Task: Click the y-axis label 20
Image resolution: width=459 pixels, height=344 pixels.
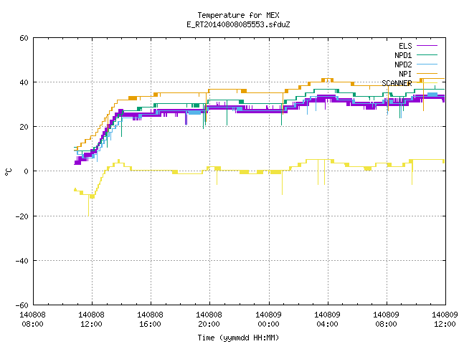Action: click(x=24, y=128)
